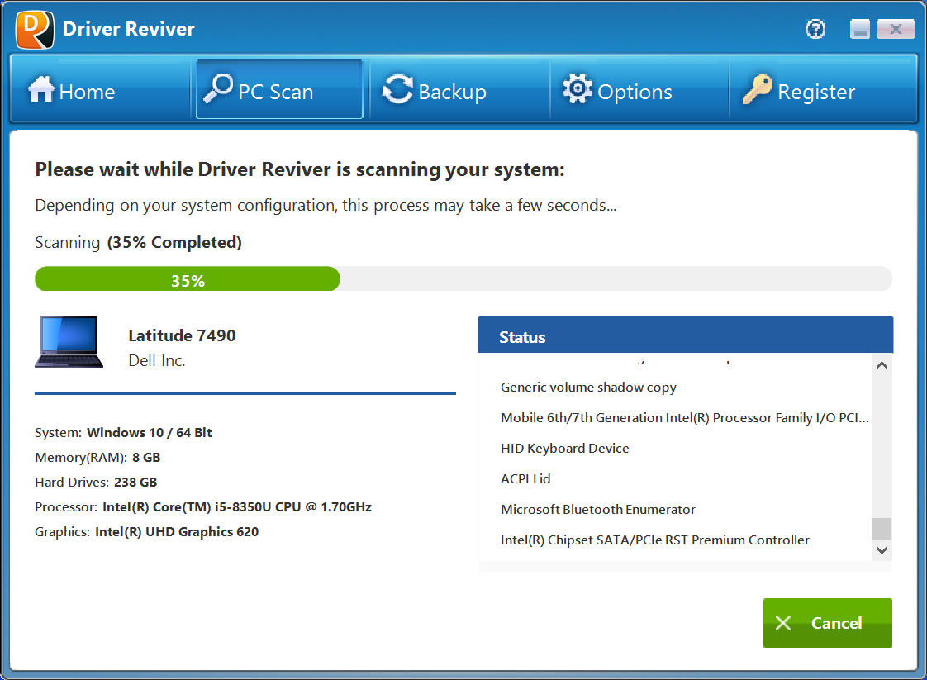927x680 pixels.
Task: Click the X icon inside the Cancel button
Action: click(x=783, y=623)
